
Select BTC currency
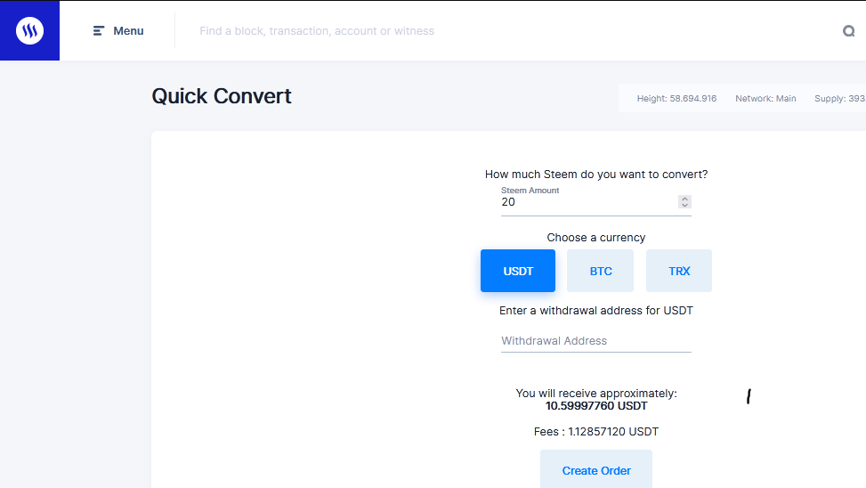pyautogui.click(x=601, y=271)
